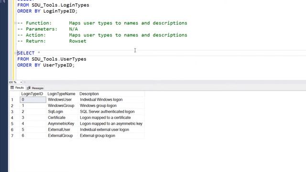Select 'Individual external user logon' cell

point(111,129)
